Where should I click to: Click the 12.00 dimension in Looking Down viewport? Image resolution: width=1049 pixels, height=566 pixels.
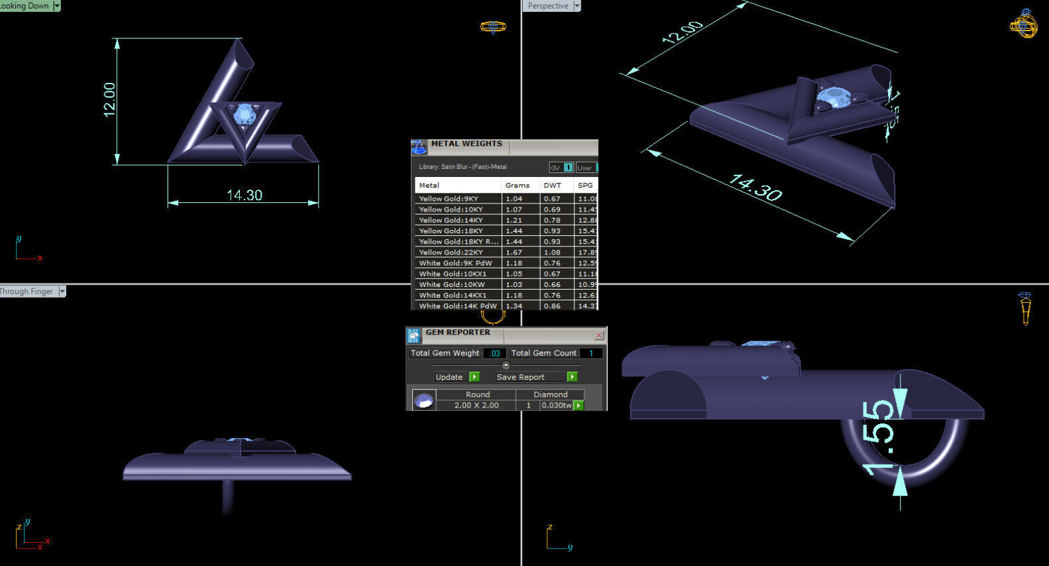109,100
